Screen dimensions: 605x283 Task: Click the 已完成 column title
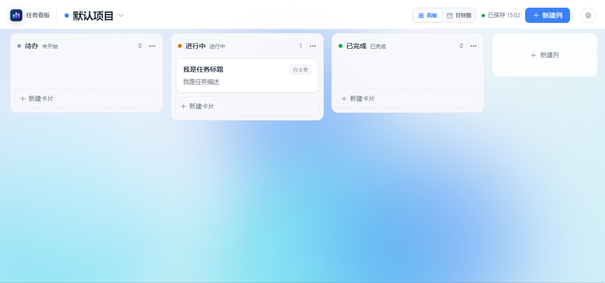tap(356, 46)
